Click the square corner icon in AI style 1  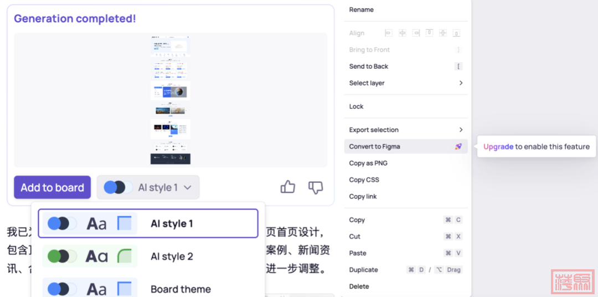(x=125, y=223)
